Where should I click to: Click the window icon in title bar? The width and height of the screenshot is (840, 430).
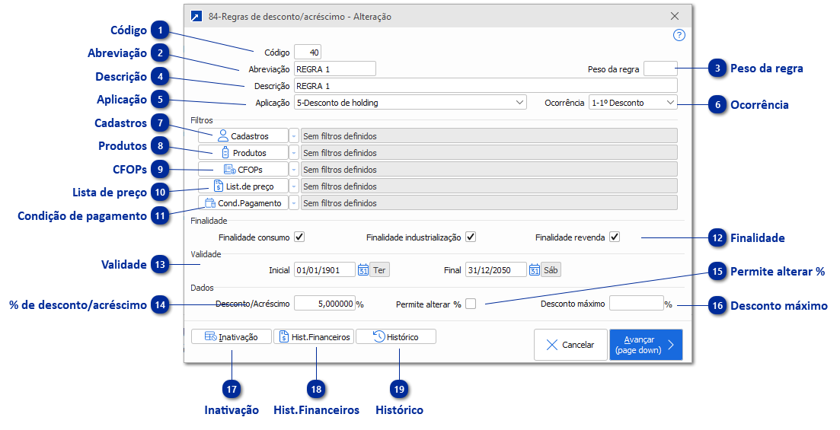pos(196,16)
